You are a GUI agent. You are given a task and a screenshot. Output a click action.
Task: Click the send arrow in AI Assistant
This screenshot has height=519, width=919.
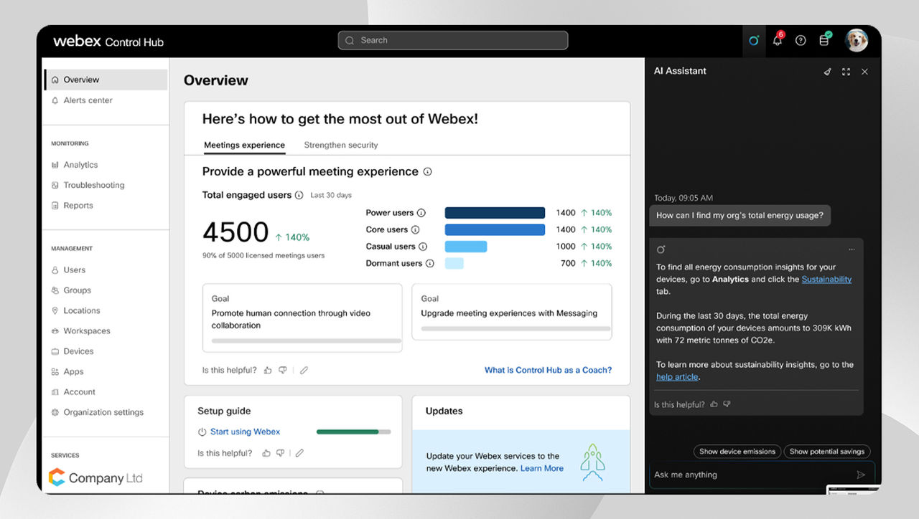(861, 475)
